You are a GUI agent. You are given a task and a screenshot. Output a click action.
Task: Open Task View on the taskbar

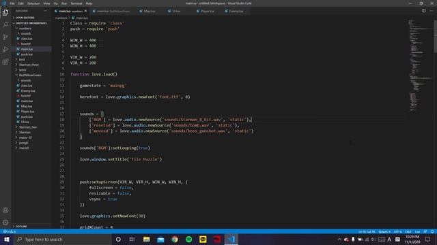(132, 239)
